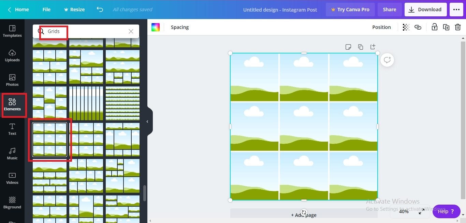Add a comment using the bubble icon
466x223 pixels.
(387, 60)
